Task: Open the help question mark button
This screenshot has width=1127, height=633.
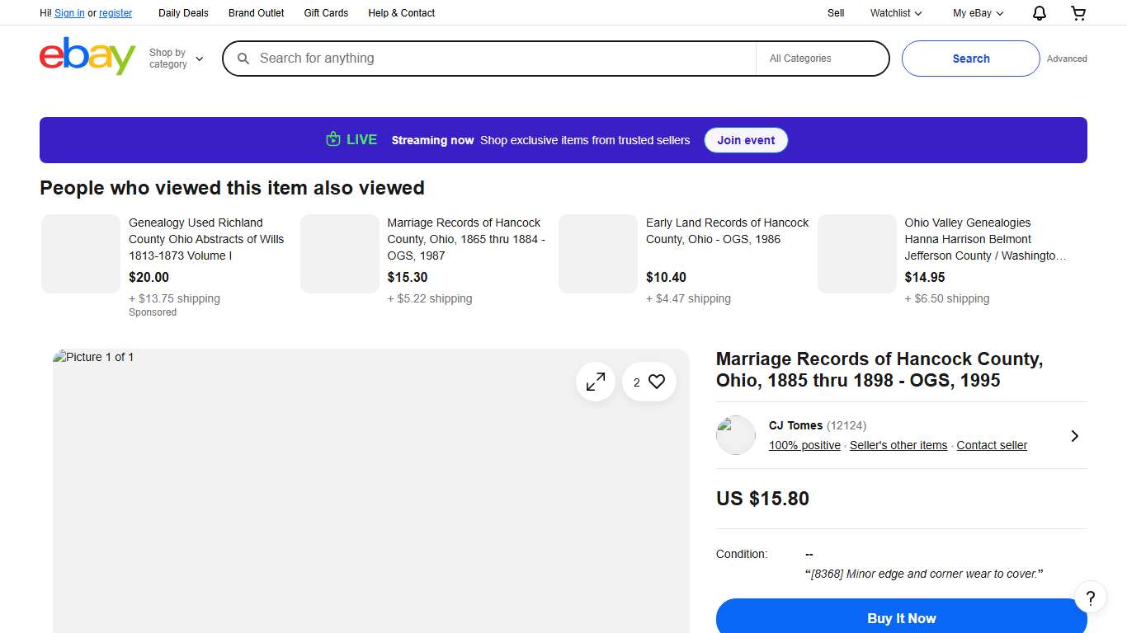Action: click(1090, 598)
